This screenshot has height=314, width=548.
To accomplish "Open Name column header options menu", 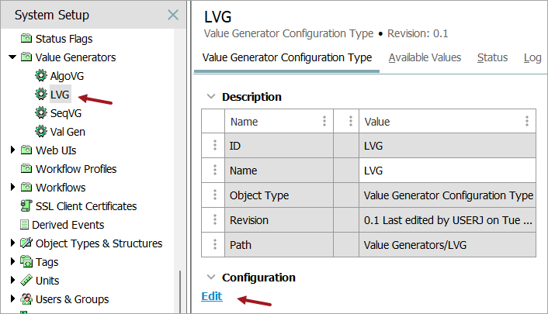I will tap(324, 121).
